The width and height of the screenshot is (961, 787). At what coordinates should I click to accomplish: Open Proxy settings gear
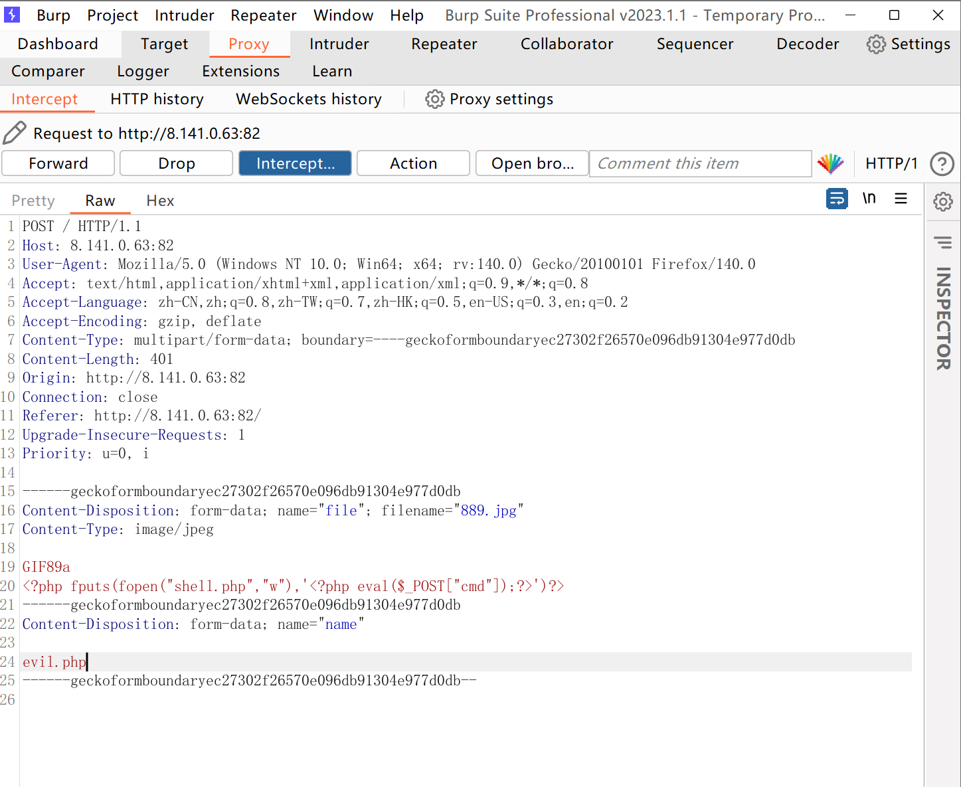tap(434, 100)
